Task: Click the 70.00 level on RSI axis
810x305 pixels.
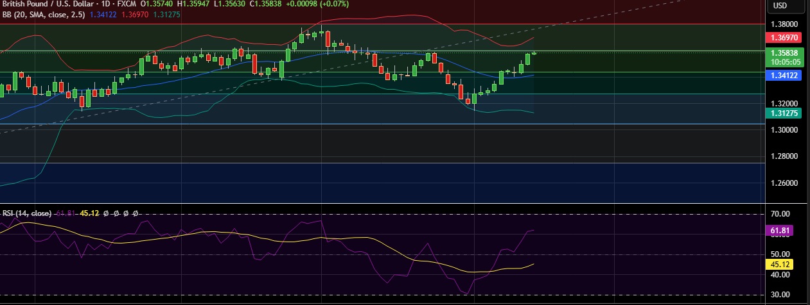Action: 780,214
